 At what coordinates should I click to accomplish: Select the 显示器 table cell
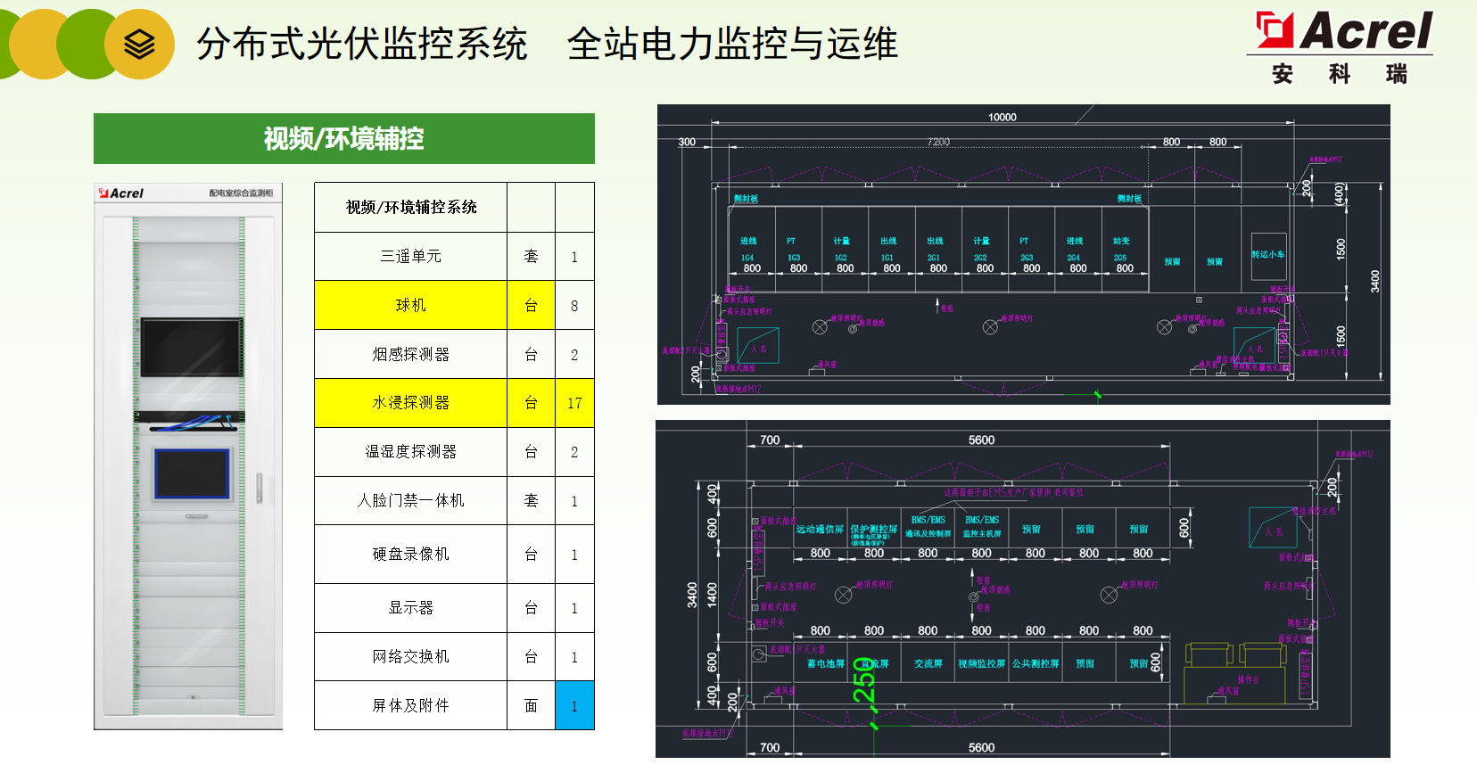pos(411,608)
